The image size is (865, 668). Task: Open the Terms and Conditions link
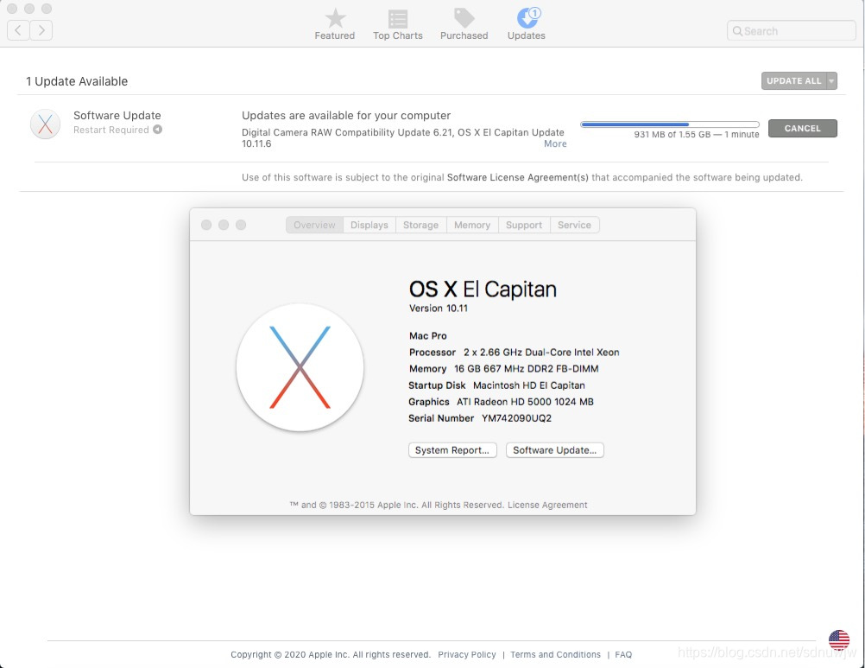pyautogui.click(x=556, y=654)
